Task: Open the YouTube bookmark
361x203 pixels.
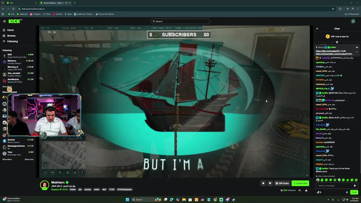Action: 57,14
